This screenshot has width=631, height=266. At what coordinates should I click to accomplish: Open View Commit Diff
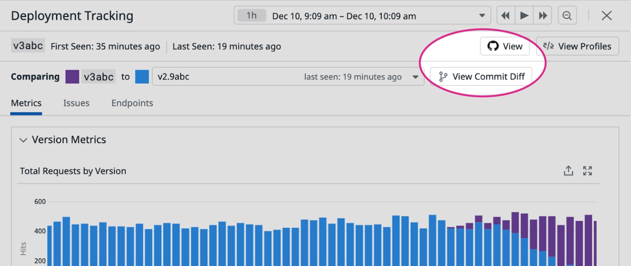[x=481, y=77]
